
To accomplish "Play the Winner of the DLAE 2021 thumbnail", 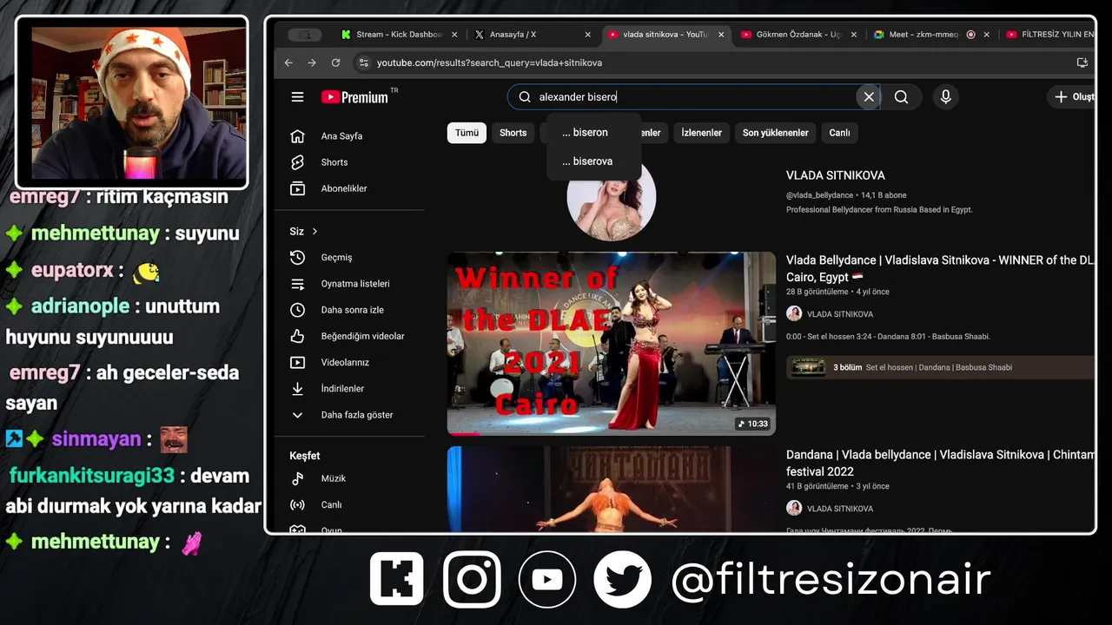I will [612, 344].
